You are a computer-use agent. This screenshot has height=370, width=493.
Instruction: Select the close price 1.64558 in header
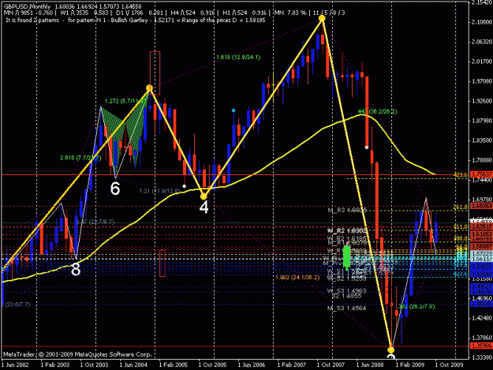click(x=132, y=6)
